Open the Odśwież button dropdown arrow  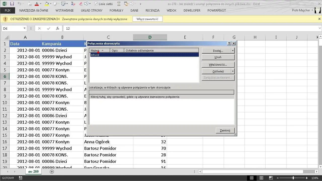[233, 71]
